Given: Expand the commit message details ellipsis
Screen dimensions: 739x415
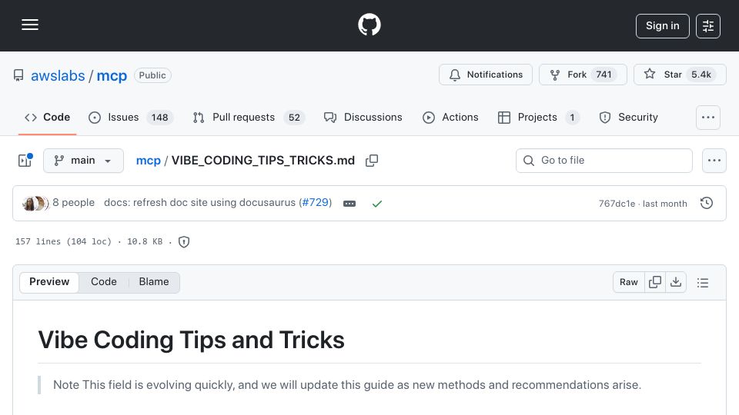Looking at the screenshot, I should pyautogui.click(x=349, y=204).
